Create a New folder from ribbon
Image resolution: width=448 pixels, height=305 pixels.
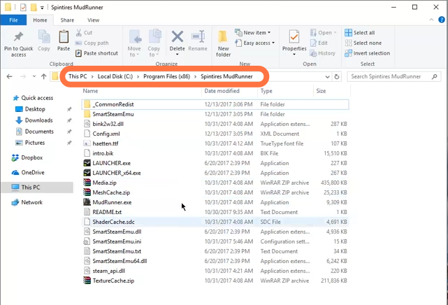point(223,43)
